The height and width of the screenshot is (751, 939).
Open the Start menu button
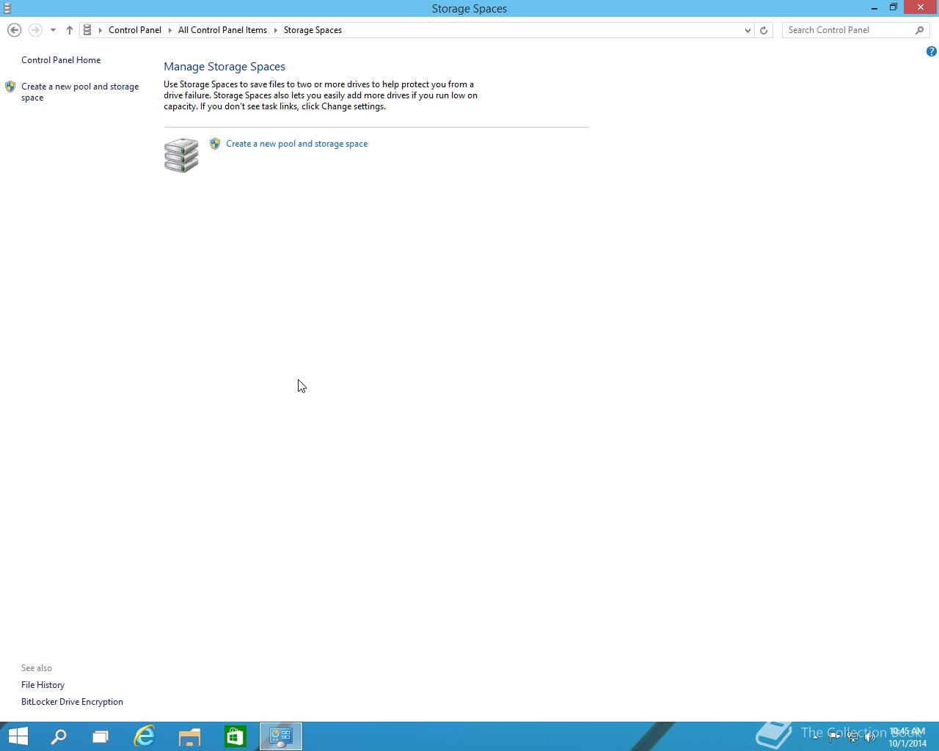point(18,736)
